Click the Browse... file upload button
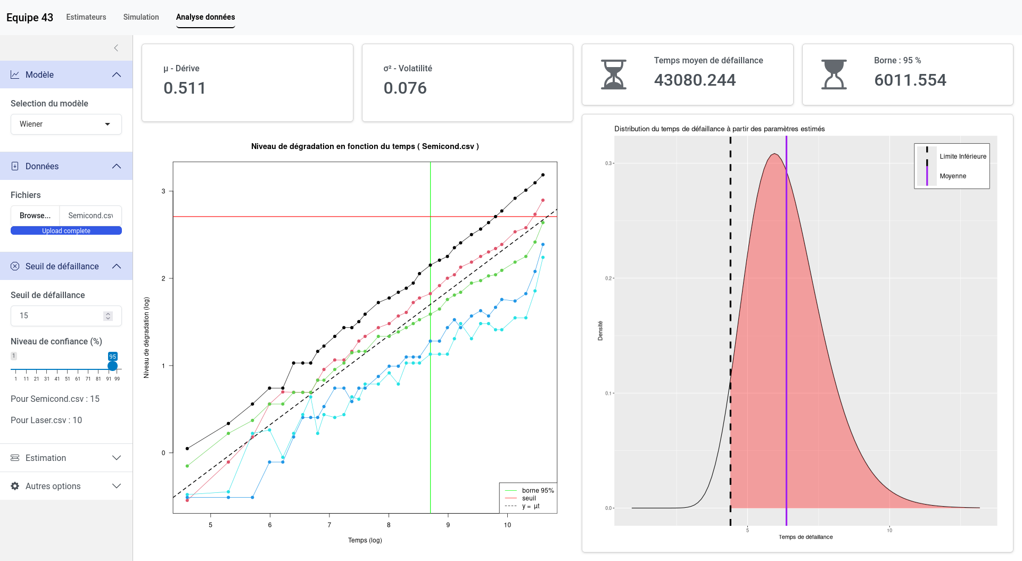The width and height of the screenshot is (1022, 561). click(35, 216)
